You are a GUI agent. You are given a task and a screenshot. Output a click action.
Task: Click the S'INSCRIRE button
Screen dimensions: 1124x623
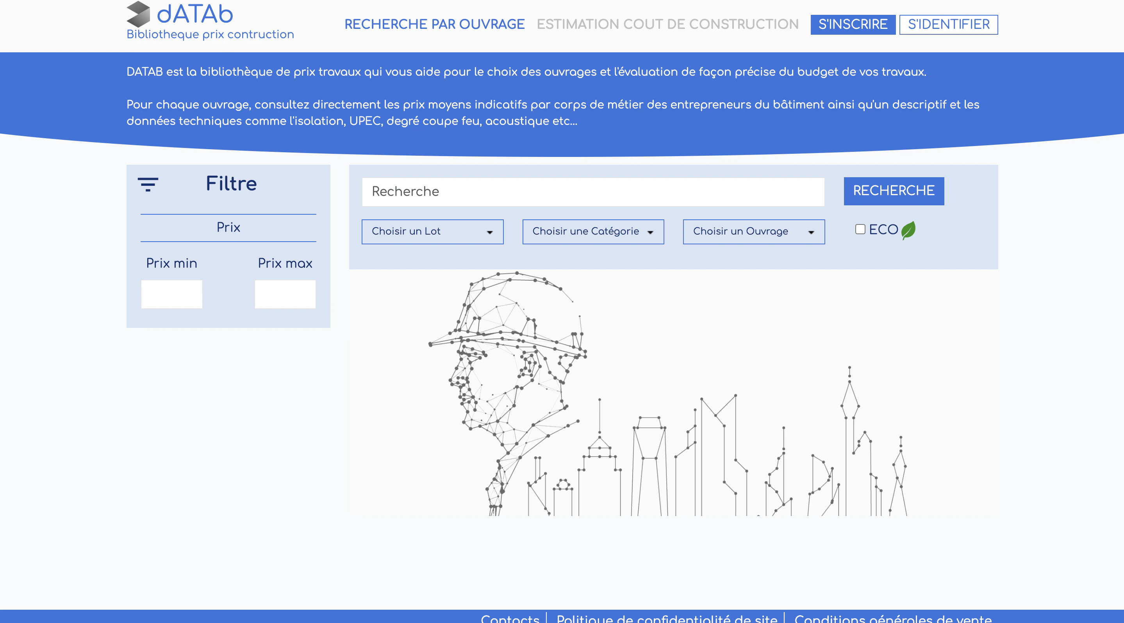click(x=853, y=25)
